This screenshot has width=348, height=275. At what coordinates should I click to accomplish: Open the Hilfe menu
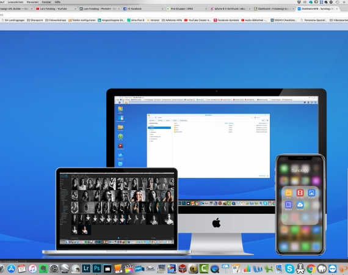[57, 2]
